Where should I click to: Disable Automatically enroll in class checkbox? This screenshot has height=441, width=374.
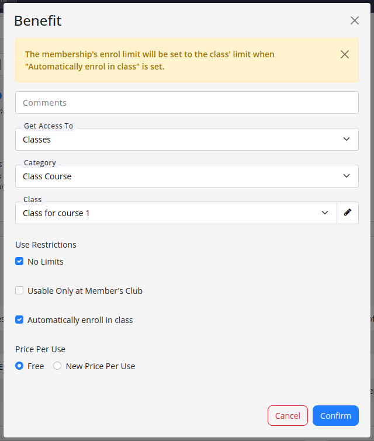(19, 320)
